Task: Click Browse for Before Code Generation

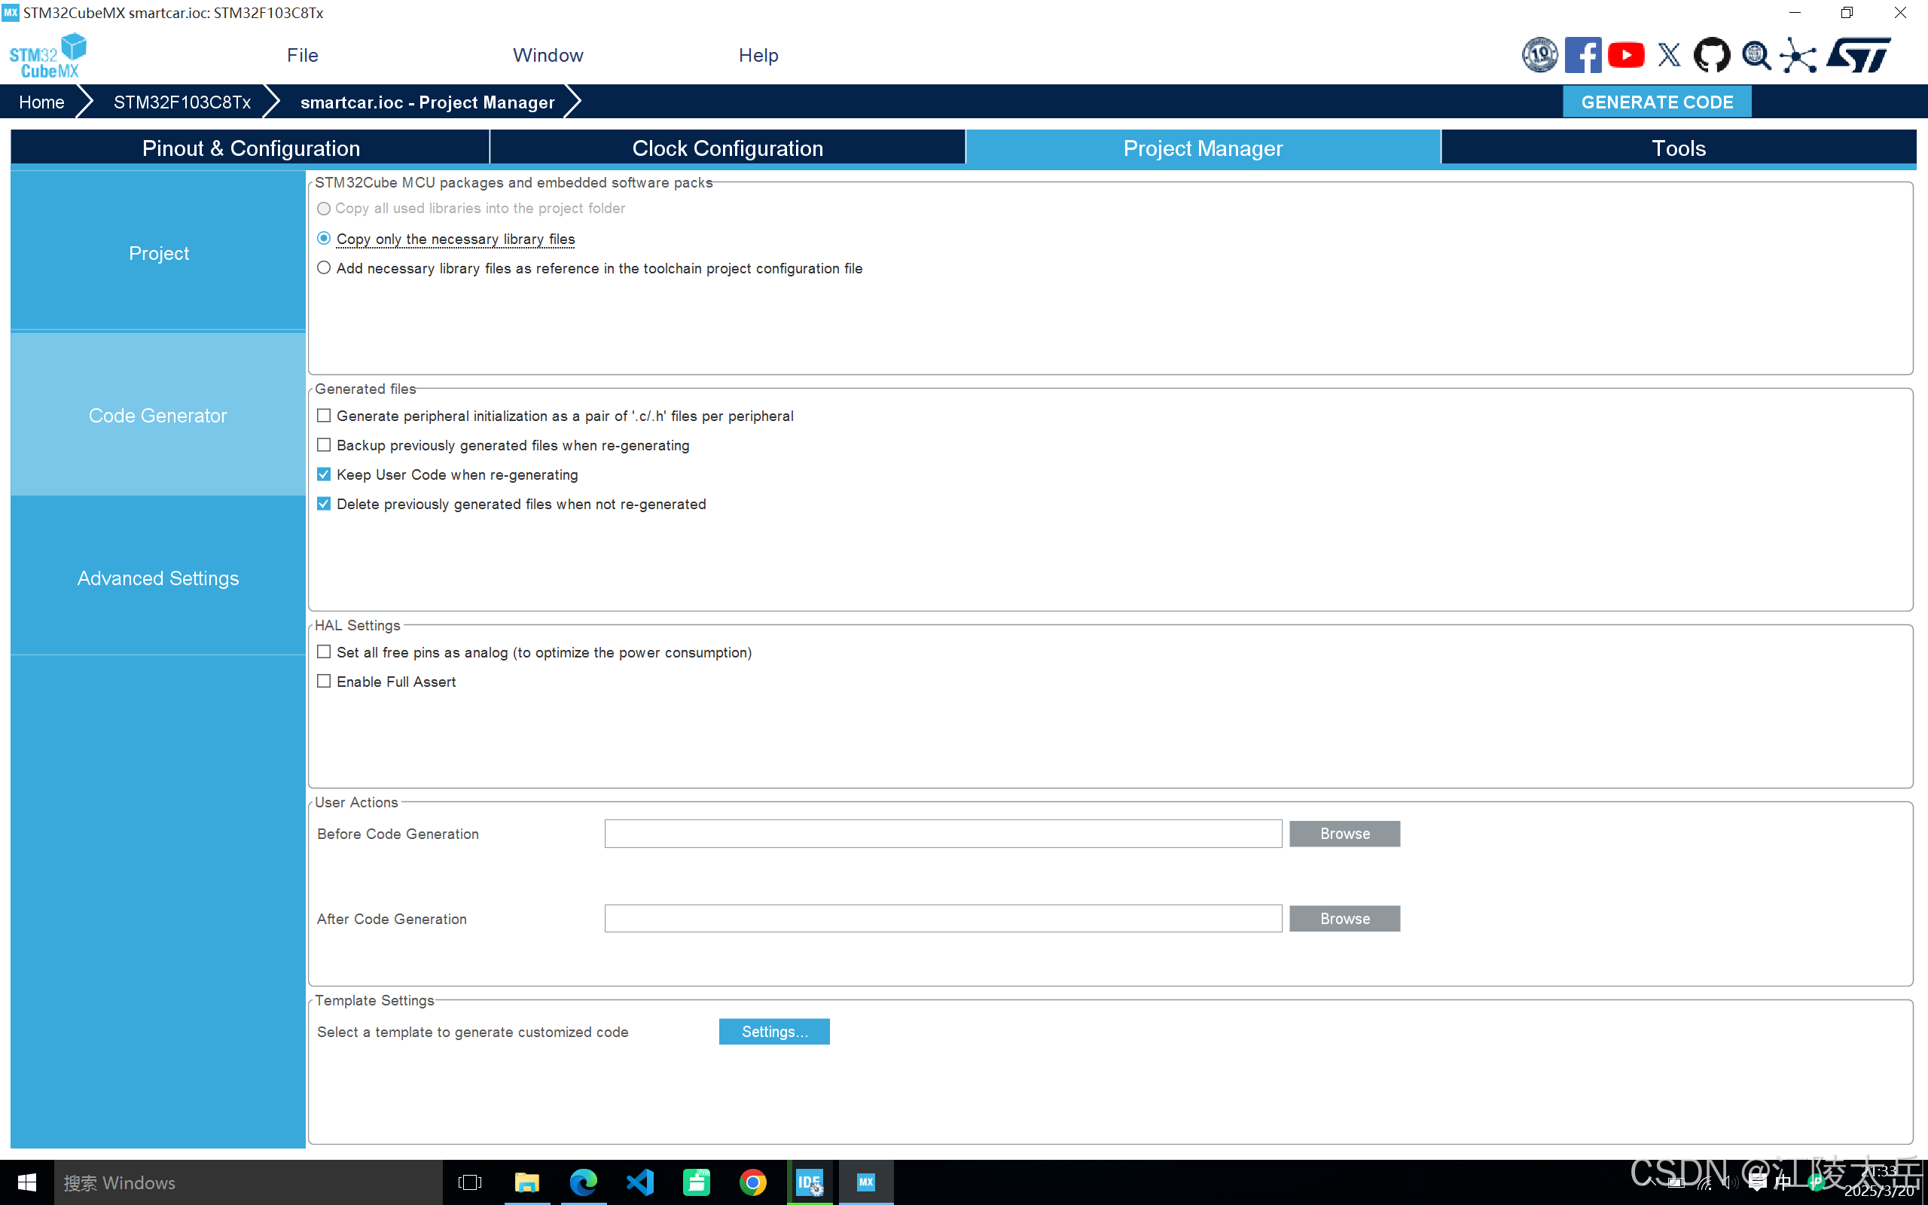Action: 1344,834
